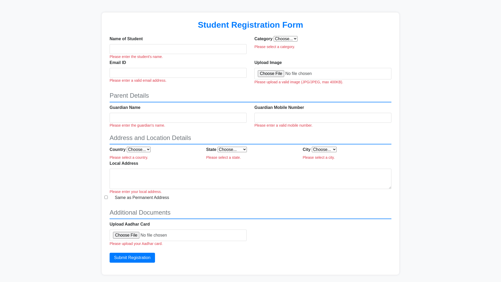Click the Same as Permanent Address label
Viewport: 501px width, 282px height.
(142, 198)
